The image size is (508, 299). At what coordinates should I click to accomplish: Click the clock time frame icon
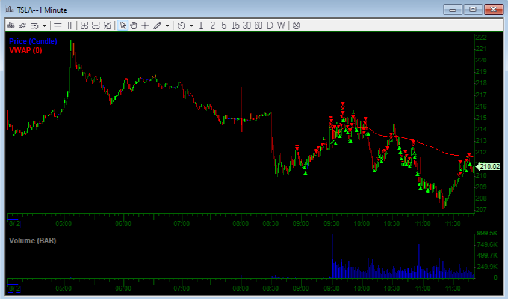pyautogui.click(x=181, y=26)
